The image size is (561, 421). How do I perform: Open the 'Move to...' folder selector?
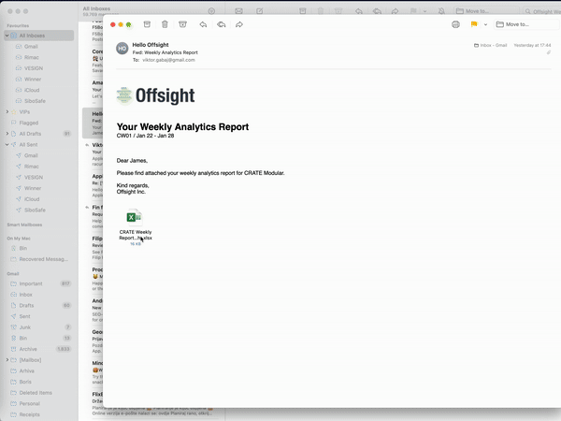[x=525, y=24]
